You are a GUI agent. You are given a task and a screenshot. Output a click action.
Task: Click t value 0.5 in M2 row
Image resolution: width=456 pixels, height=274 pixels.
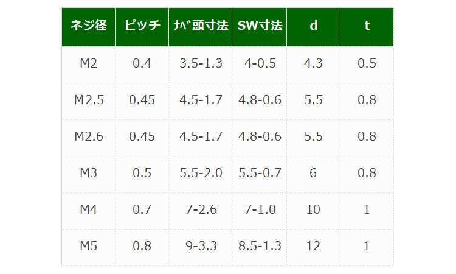coord(367,63)
